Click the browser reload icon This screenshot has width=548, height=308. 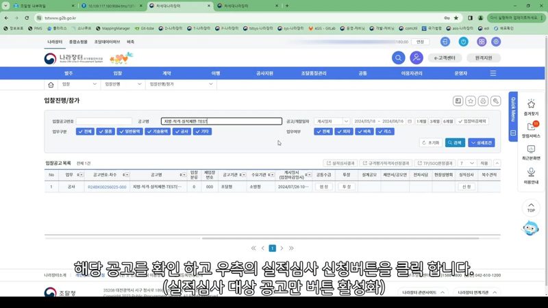pyautogui.click(x=27, y=18)
